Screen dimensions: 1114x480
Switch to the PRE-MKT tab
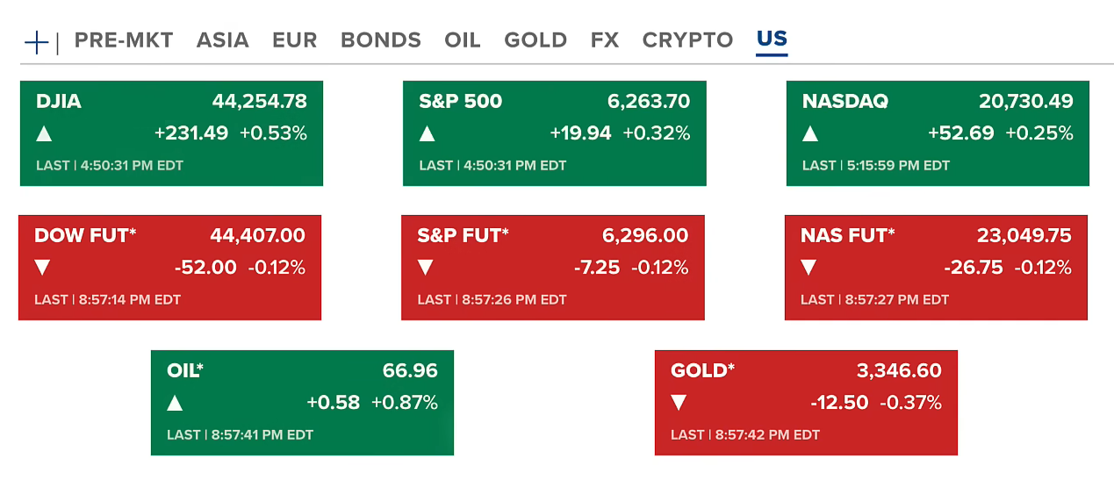click(124, 40)
